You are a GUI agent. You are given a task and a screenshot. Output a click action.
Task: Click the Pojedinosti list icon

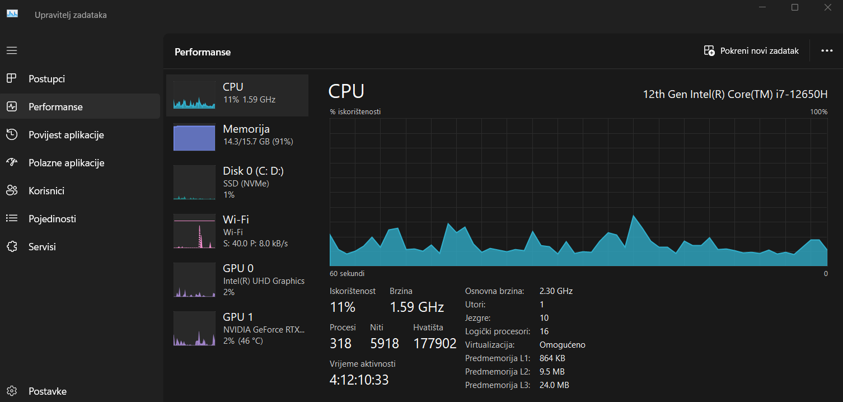coord(12,218)
